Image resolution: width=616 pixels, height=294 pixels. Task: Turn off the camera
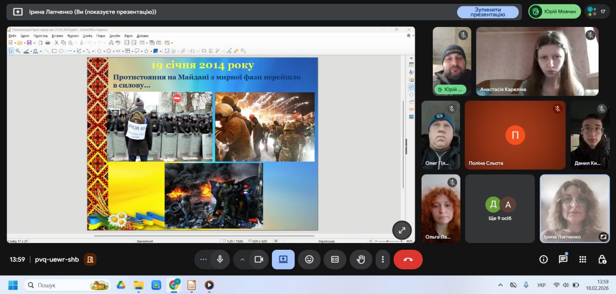click(x=259, y=259)
